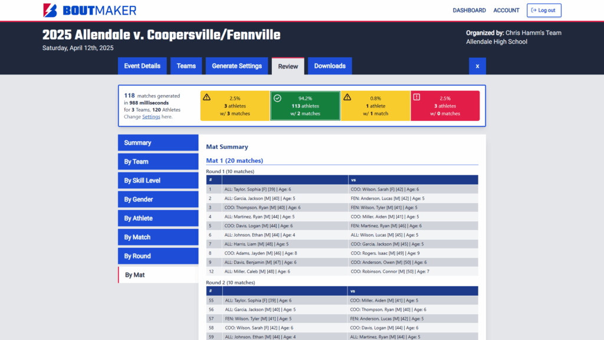View the By Athlete listing

click(x=158, y=218)
